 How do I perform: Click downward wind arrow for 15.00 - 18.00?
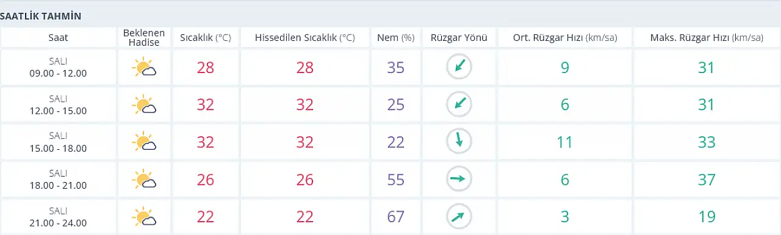(459, 141)
